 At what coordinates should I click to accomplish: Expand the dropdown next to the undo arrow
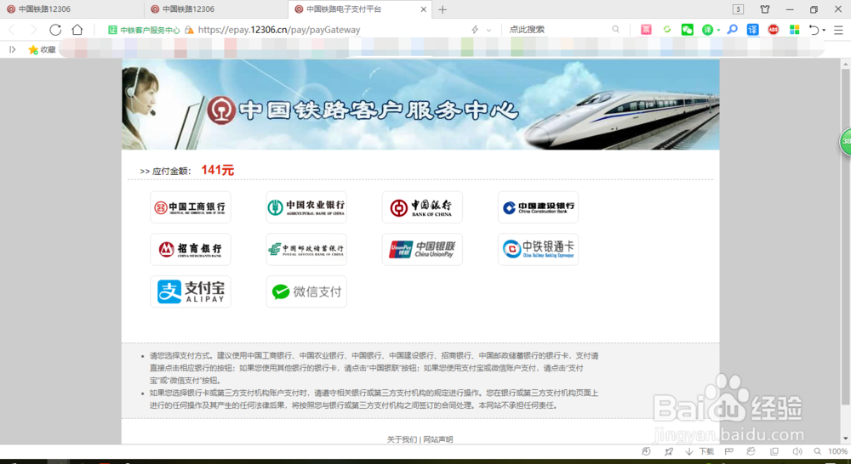(x=824, y=31)
